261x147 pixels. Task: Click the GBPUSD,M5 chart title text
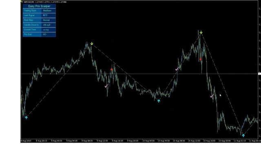coord(29,2)
